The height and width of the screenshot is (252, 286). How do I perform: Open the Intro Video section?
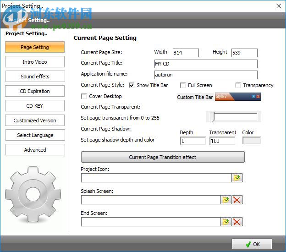35,62
